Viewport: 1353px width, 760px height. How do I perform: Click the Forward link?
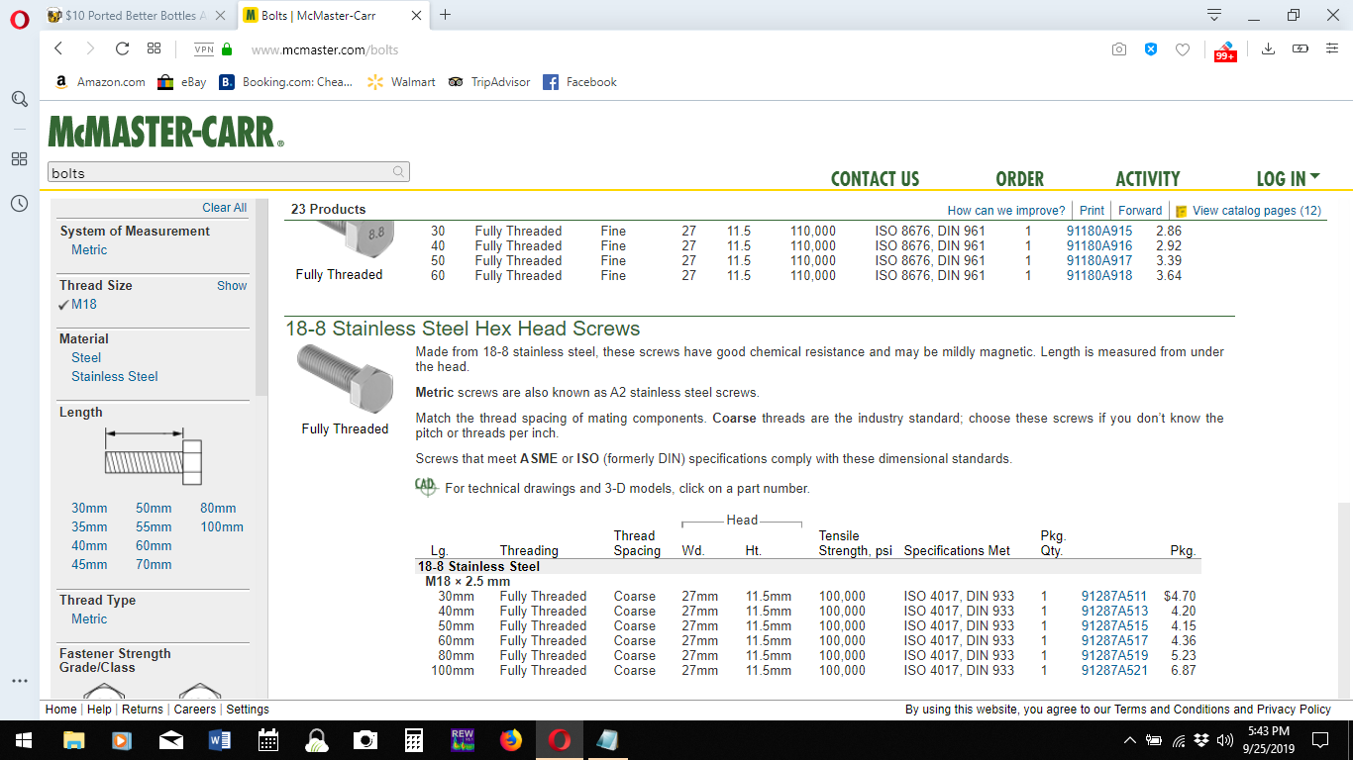tap(1140, 210)
